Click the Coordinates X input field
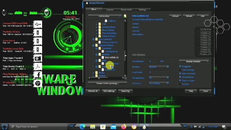This screenshot has height=130, width=231. (x=153, y=61)
